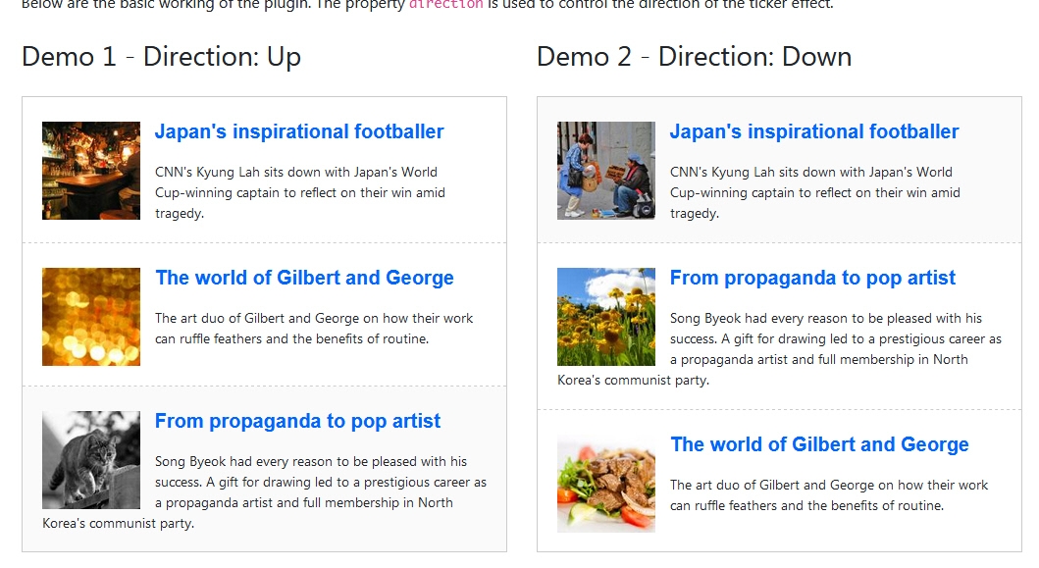1039x568 pixels.
Task: Click the street vendor photo in Demo 2
Action: 605,171
